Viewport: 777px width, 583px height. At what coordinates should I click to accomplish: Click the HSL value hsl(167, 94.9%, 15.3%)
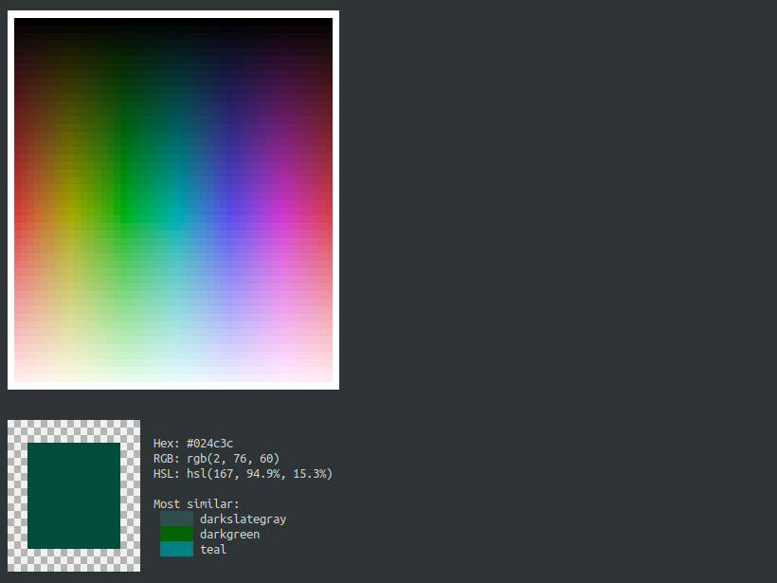click(x=260, y=474)
